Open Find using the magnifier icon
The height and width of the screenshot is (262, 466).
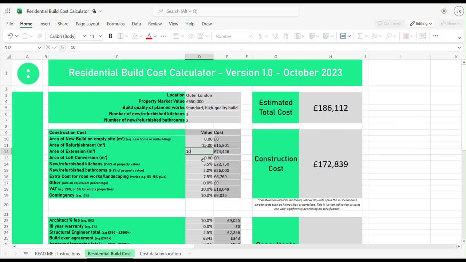(390, 36)
